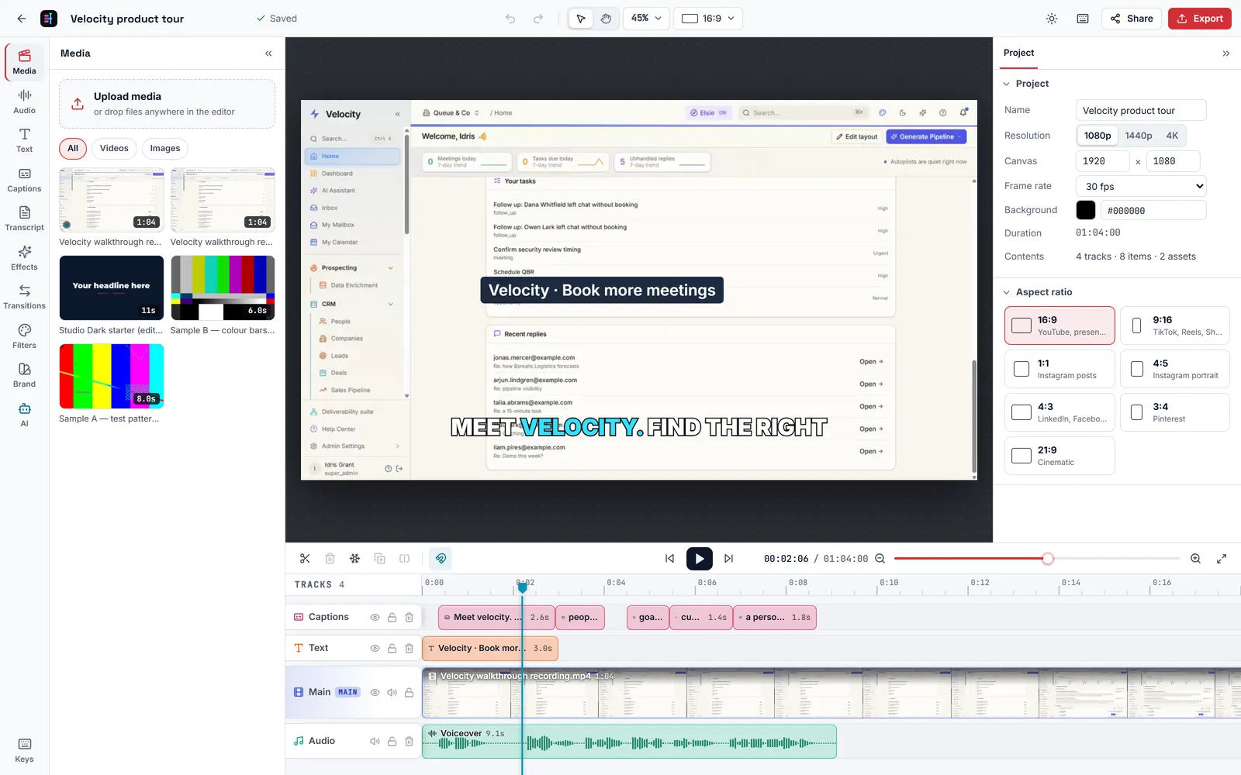Open the Captions sidebar panel

click(25, 180)
